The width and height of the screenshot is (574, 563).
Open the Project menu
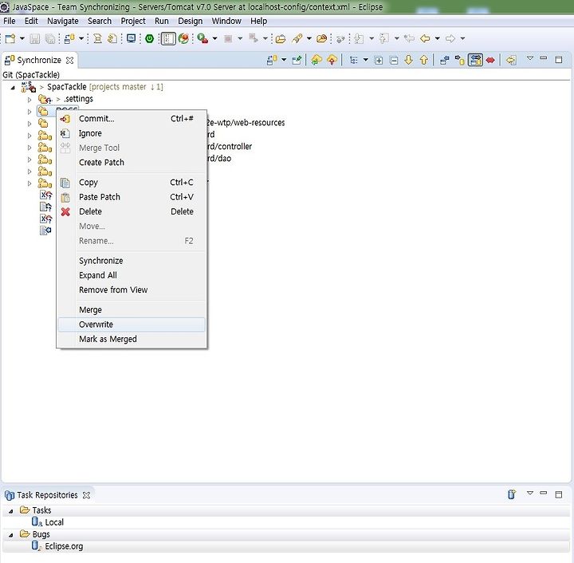point(133,22)
